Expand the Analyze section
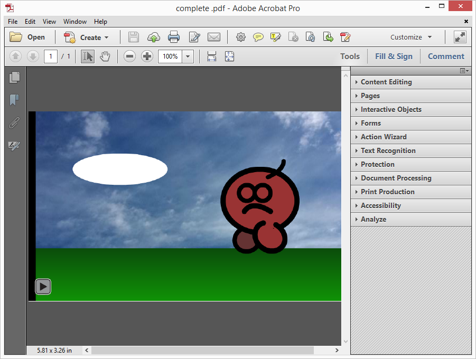The height and width of the screenshot is (359, 476). tap(410, 219)
